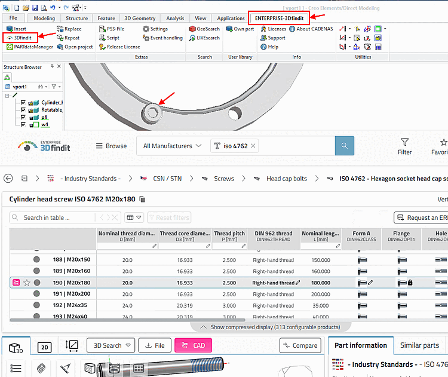
Task: Click Request an ERP button
Action: coord(421,218)
